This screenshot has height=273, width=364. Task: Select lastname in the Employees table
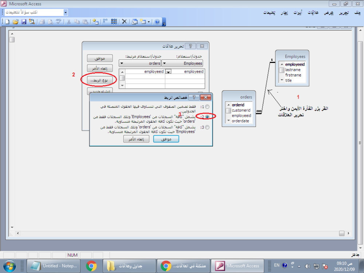coord(293,70)
